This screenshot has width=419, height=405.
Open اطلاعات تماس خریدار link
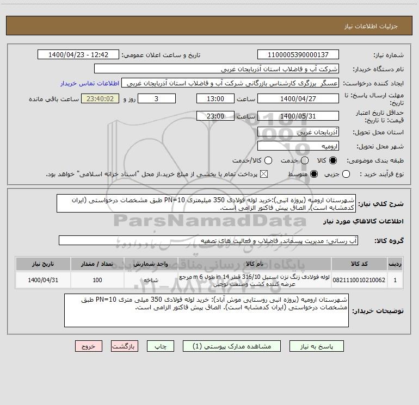coord(90,83)
